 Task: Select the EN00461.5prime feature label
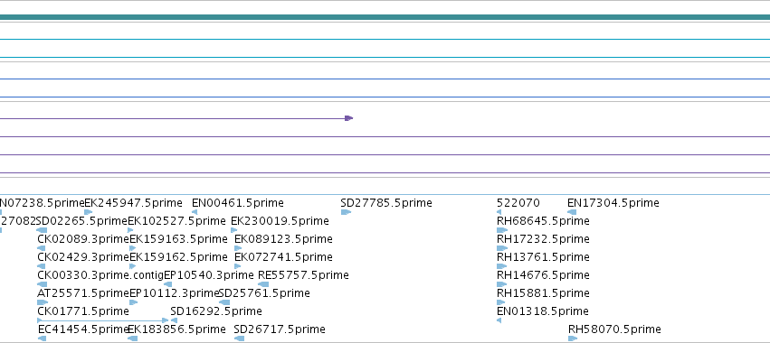coord(238,203)
